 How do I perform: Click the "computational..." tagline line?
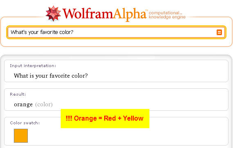(x=165, y=13)
